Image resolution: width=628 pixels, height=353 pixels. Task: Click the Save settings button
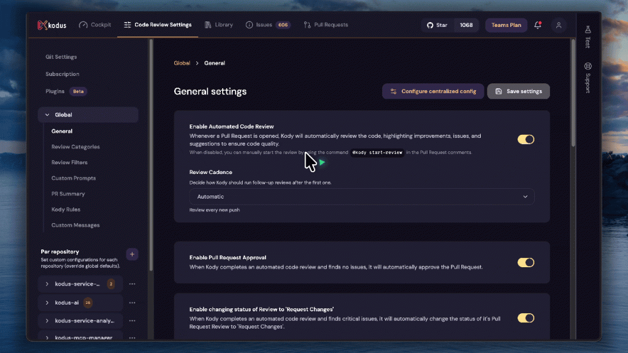pyautogui.click(x=518, y=91)
